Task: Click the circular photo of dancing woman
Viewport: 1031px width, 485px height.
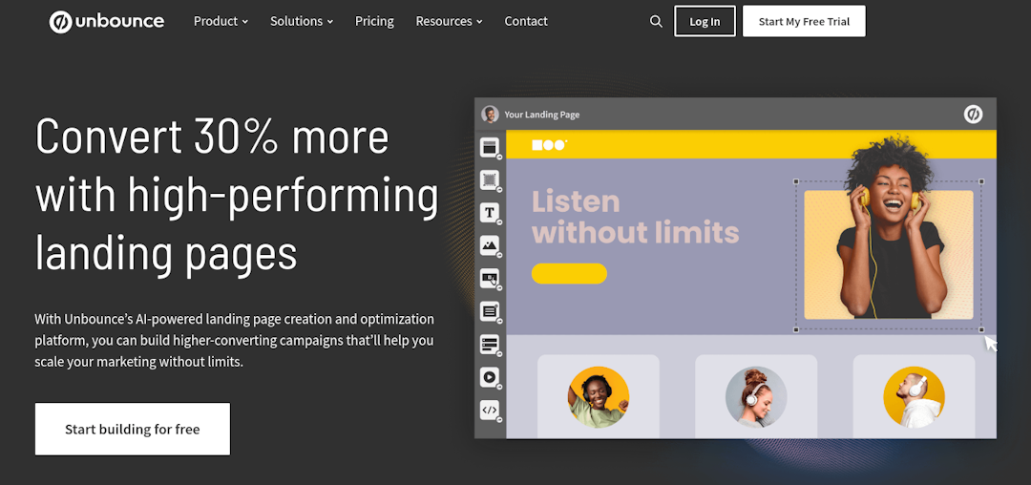Action: (x=599, y=397)
